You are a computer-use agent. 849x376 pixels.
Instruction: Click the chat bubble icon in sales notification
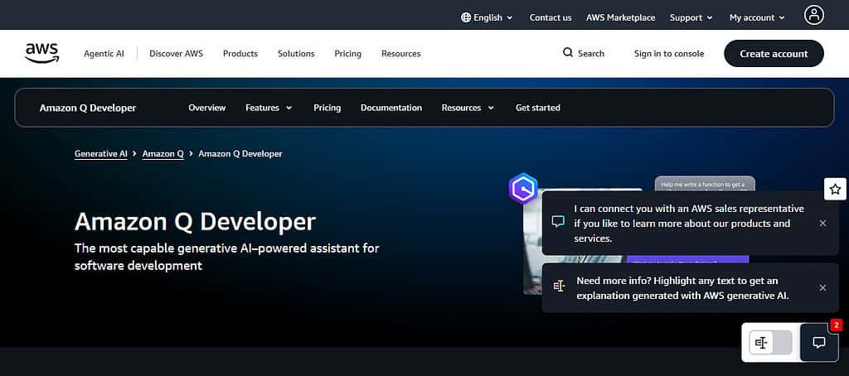pos(558,221)
